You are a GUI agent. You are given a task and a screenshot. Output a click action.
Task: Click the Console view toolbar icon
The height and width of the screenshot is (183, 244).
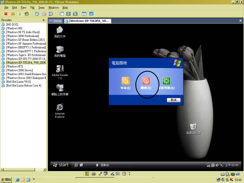pyautogui.click(x=91, y=14)
